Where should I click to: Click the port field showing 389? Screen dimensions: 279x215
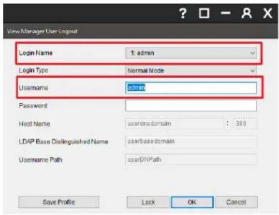point(245,123)
